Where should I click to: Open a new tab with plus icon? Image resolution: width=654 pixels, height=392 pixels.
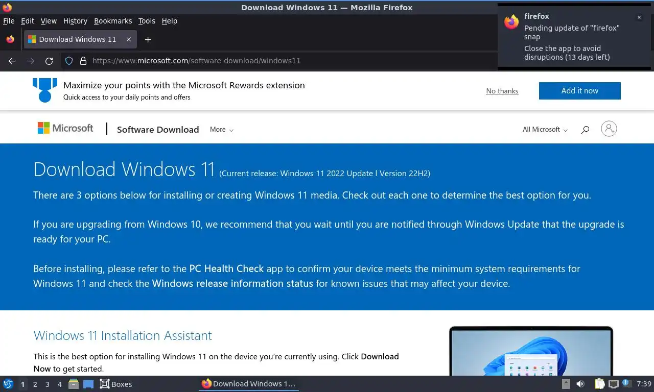click(x=148, y=39)
